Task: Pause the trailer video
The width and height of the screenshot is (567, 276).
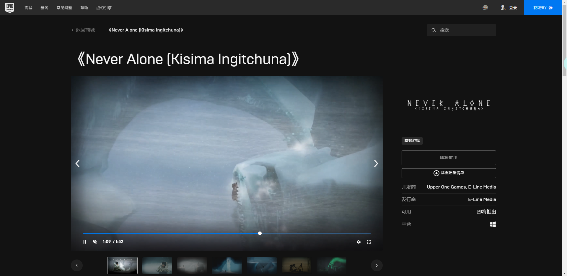Action: point(85,242)
